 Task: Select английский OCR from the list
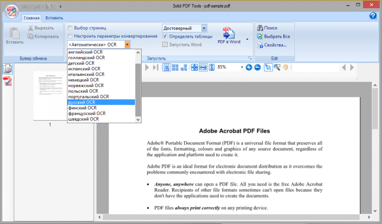(x=101, y=52)
